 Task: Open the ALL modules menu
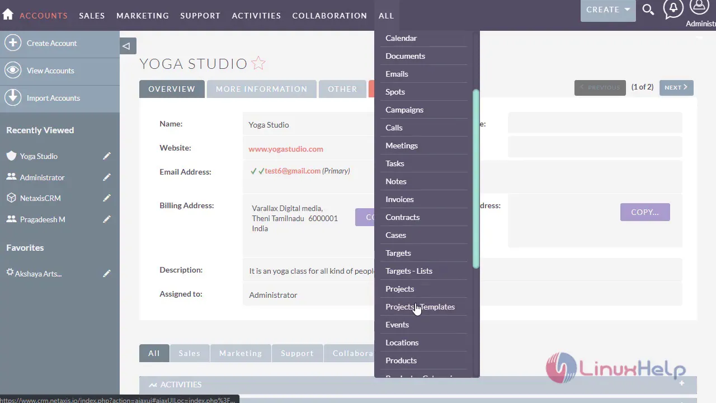tap(386, 16)
